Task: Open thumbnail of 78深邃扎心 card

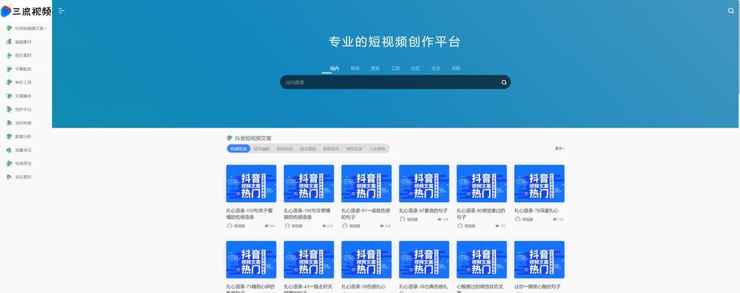Action: 540,184
